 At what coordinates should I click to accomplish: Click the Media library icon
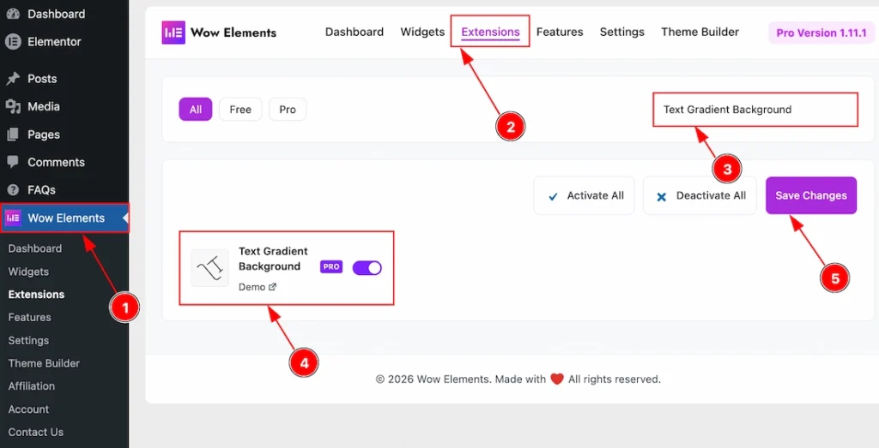[x=13, y=106]
